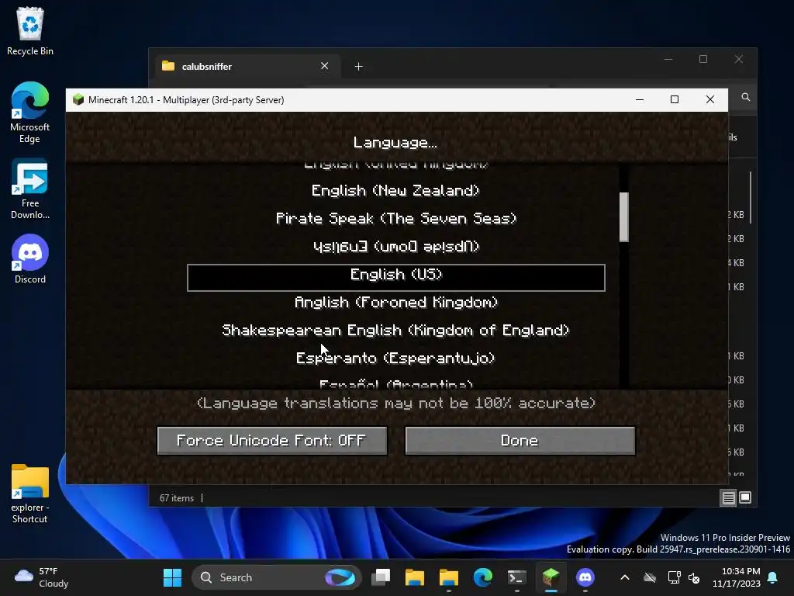Viewport: 794px width, 596px height.
Task: Open the weather widget showing 57°F Cloudy
Action: [x=42, y=577]
